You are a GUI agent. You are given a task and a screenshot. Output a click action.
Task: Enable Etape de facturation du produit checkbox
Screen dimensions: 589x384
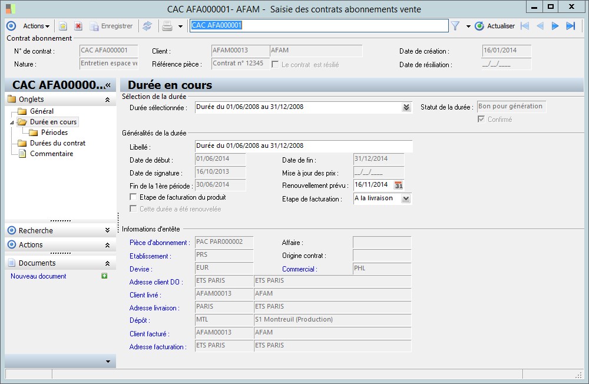coord(134,197)
